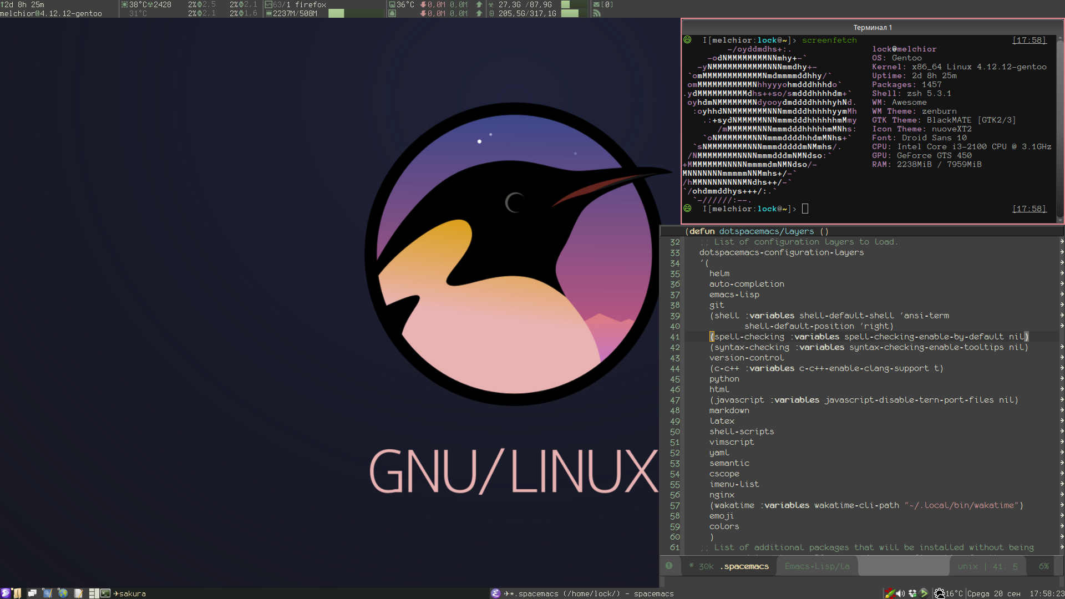This screenshot has height=599, width=1065.
Task: Click the truncation arrow on line 39
Action: coord(1061,315)
